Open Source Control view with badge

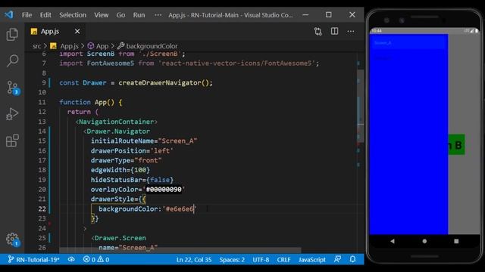pos(13,88)
